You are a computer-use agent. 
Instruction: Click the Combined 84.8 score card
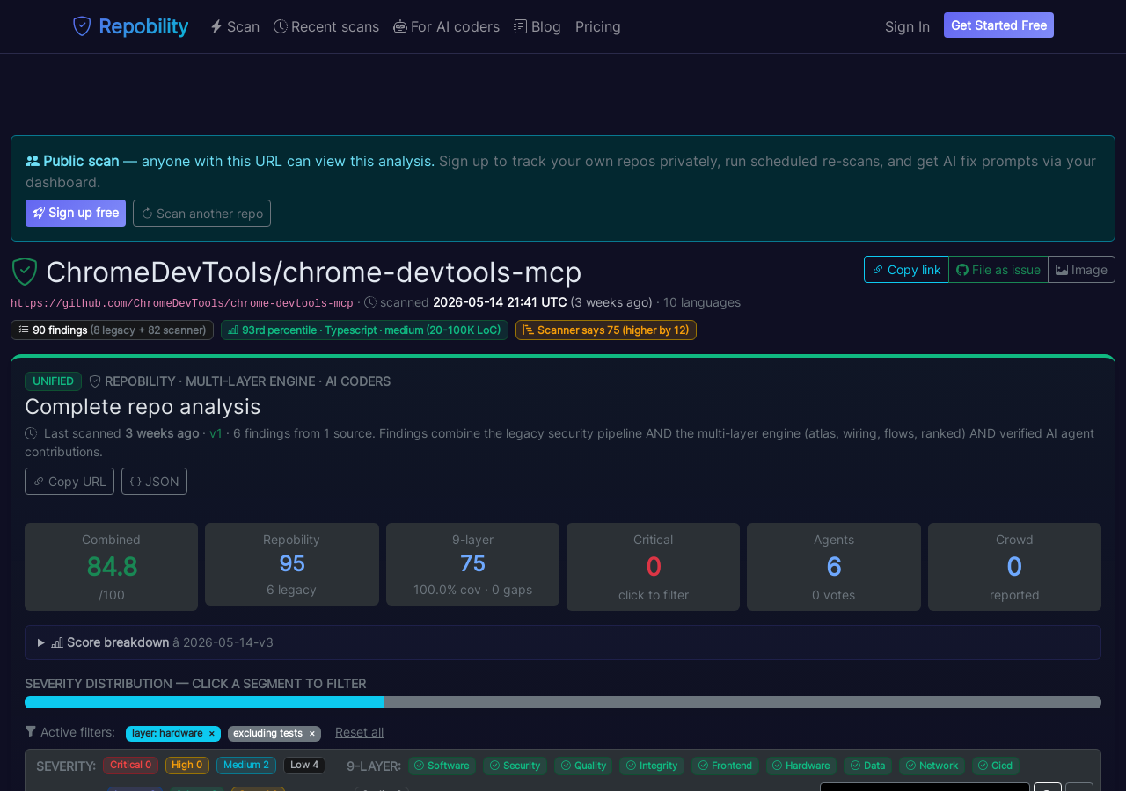point(111,567)
